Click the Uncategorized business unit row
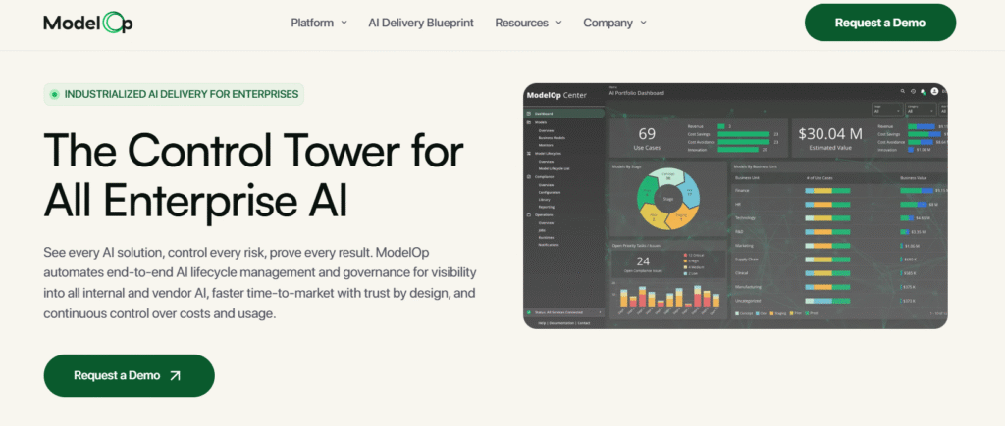Viewport: 1005px width, 426px height. [839, 301]
